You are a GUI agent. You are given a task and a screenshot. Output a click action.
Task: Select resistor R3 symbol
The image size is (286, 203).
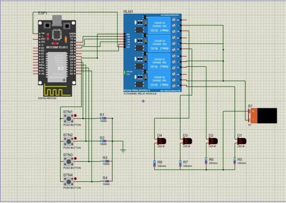[x=106, y=161]
